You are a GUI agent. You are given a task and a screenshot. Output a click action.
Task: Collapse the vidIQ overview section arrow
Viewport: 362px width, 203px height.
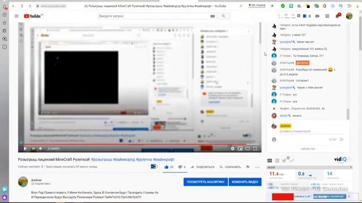(351, 167)
